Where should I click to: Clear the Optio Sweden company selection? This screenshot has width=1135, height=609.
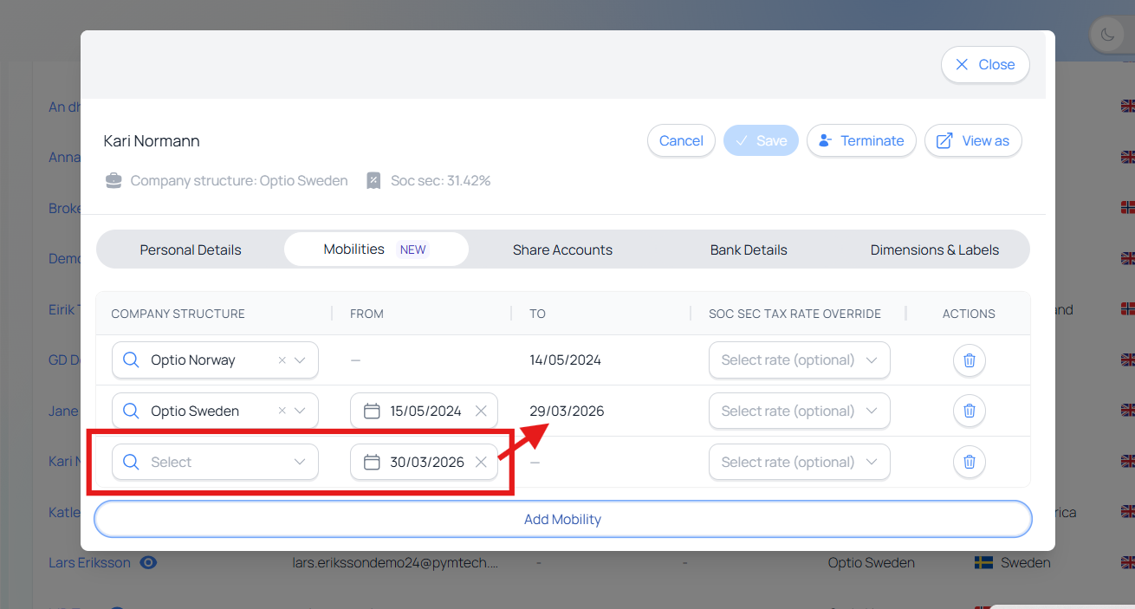tap(282, 411)
